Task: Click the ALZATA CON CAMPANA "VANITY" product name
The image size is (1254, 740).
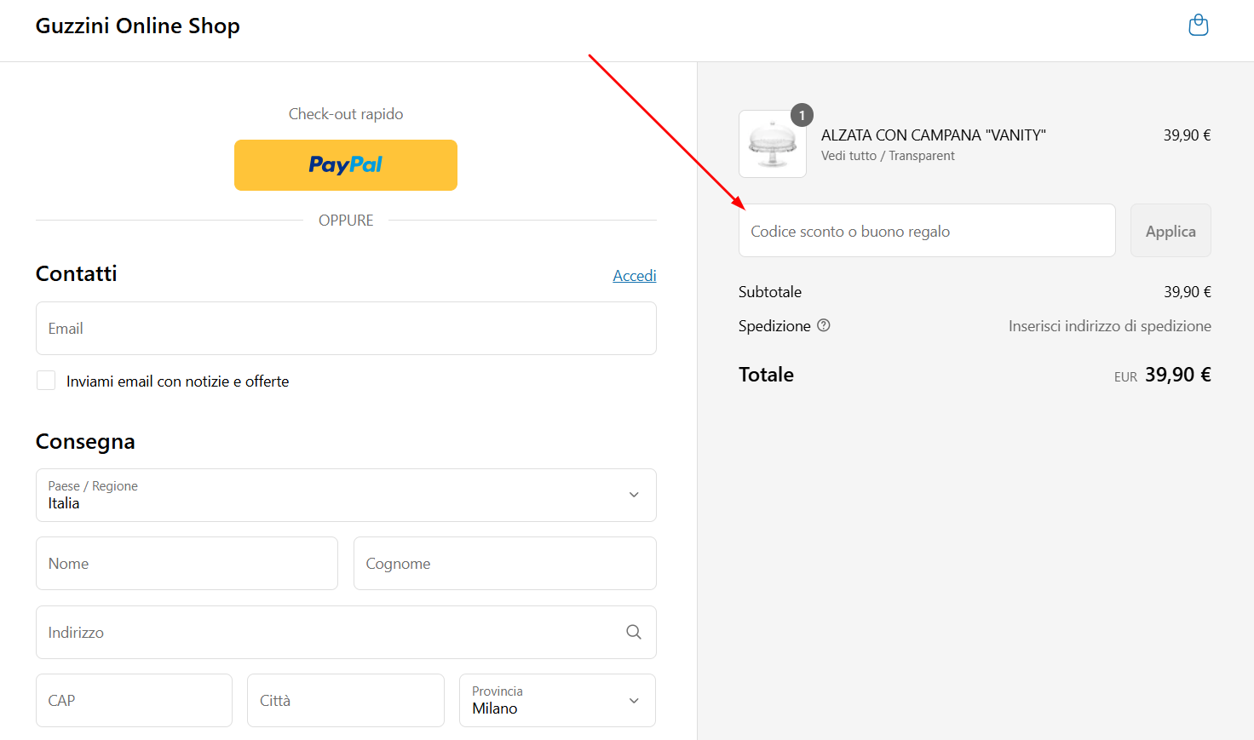Action: [933, 135]
